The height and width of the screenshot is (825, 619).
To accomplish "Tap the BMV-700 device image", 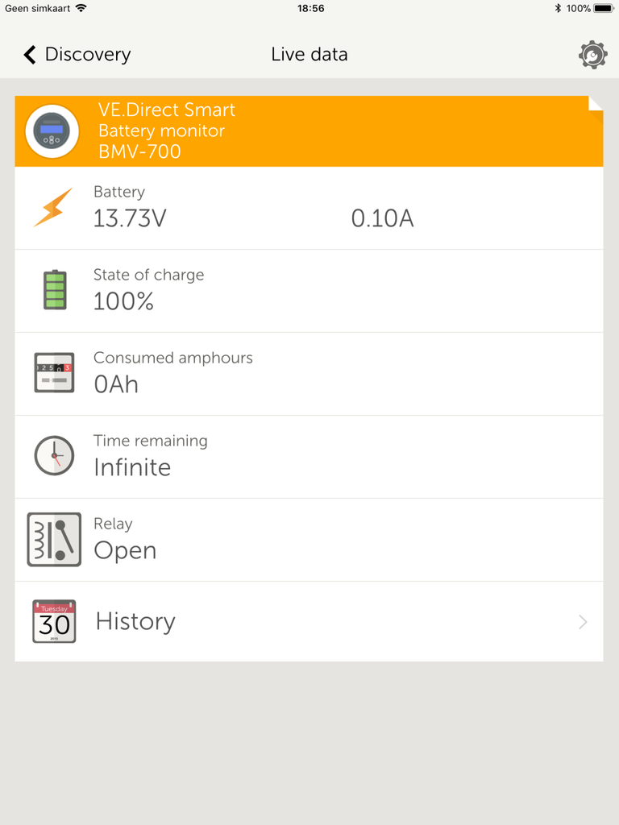I will 52,131.
